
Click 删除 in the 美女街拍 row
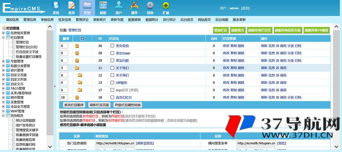point(241,46)
